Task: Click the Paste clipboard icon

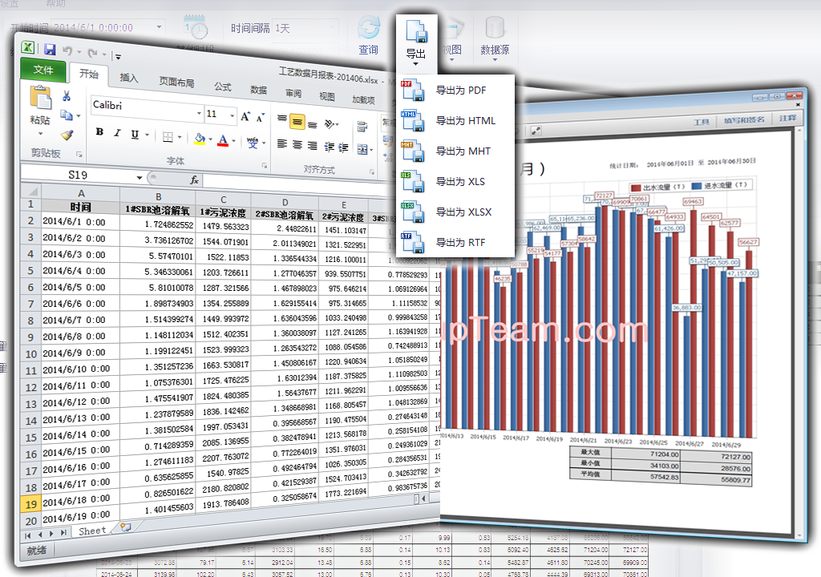Action: click(40, 99)
